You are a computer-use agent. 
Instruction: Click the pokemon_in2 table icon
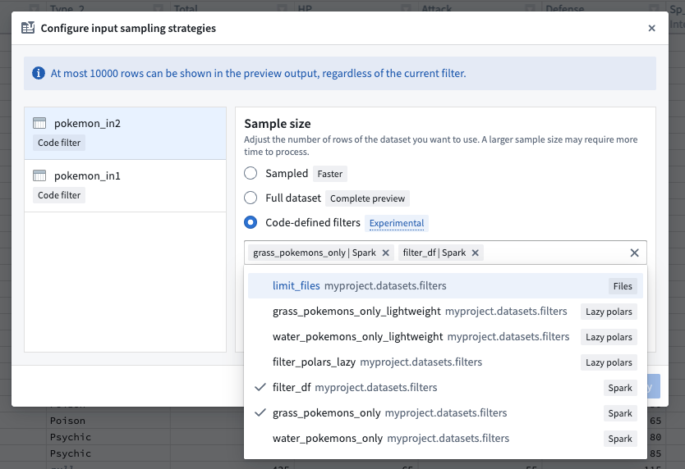click(39, 123)
